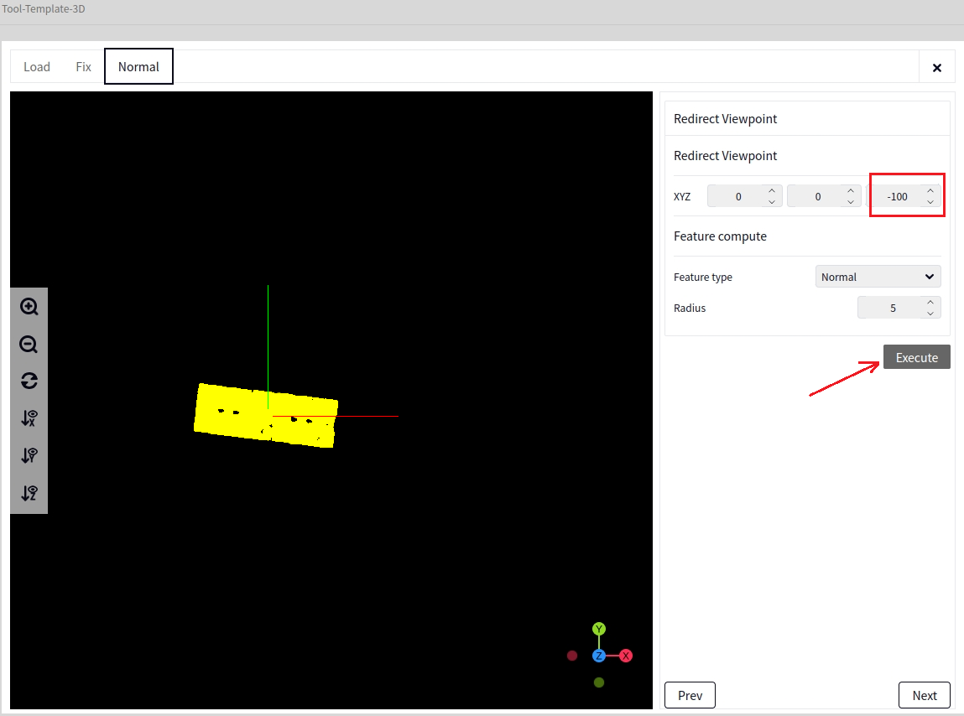
Task: Click the X viewpoint input field showing 0
Action: coord(744,196)
